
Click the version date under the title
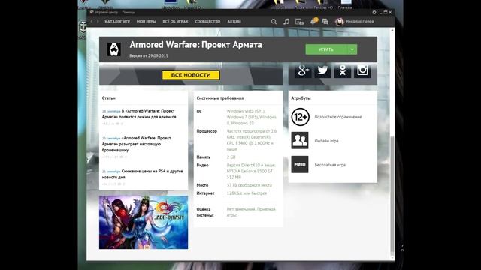[149, 56]
